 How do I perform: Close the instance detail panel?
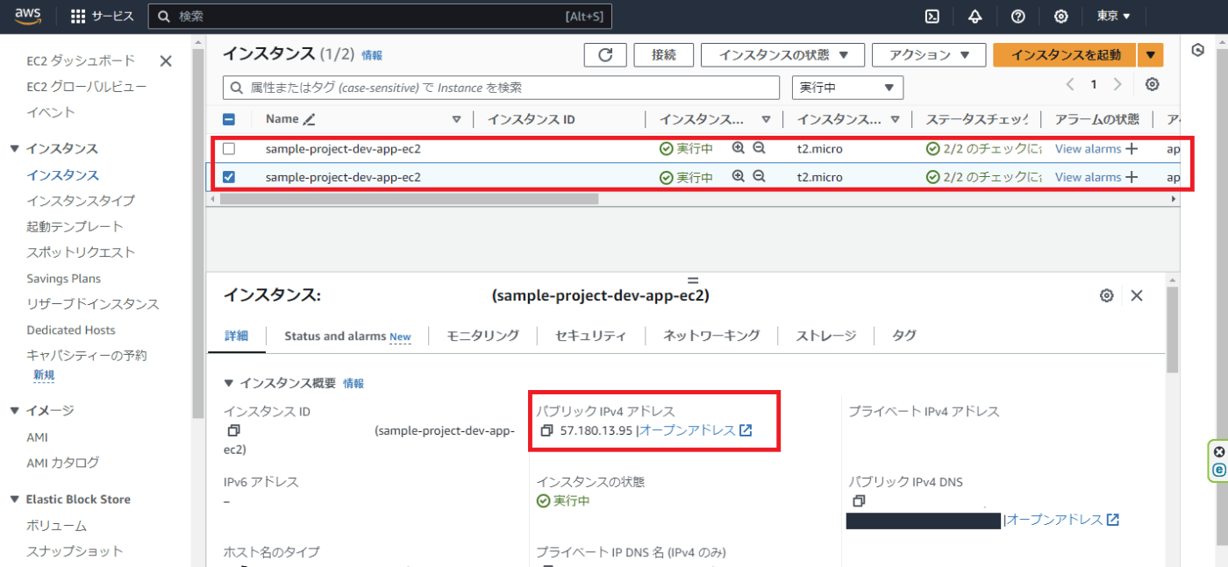point(1137,295)
